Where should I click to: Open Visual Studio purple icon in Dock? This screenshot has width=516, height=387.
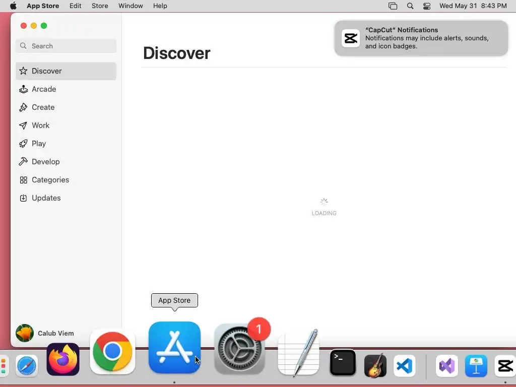tap(447, 366)
